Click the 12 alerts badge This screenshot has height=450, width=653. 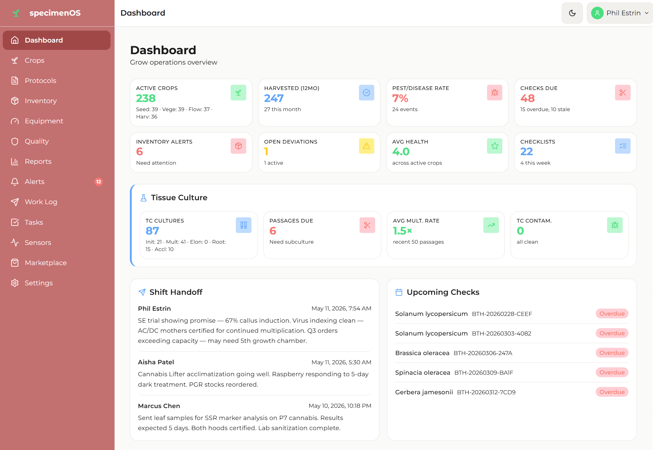click(x=99, y=182)
